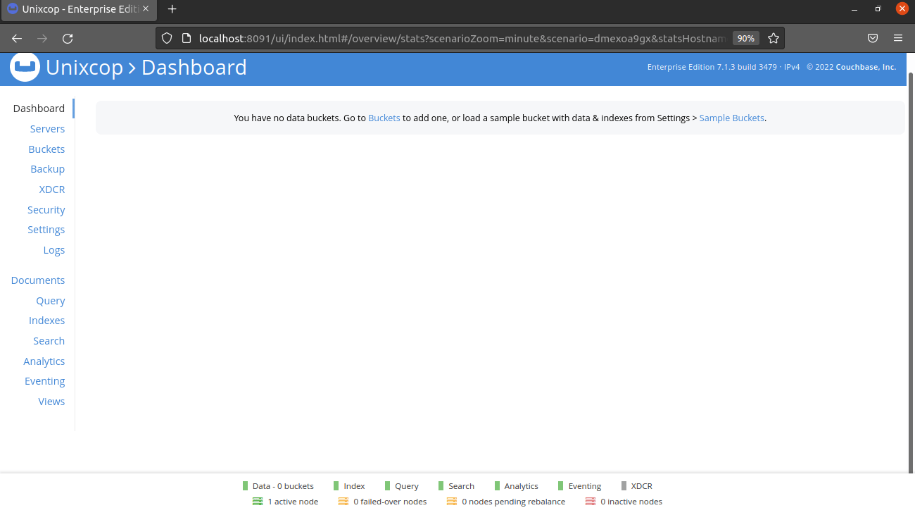Open Analytics in the sidebar
The width and height of the screenshot is (915, 515).
pos(44,361)
